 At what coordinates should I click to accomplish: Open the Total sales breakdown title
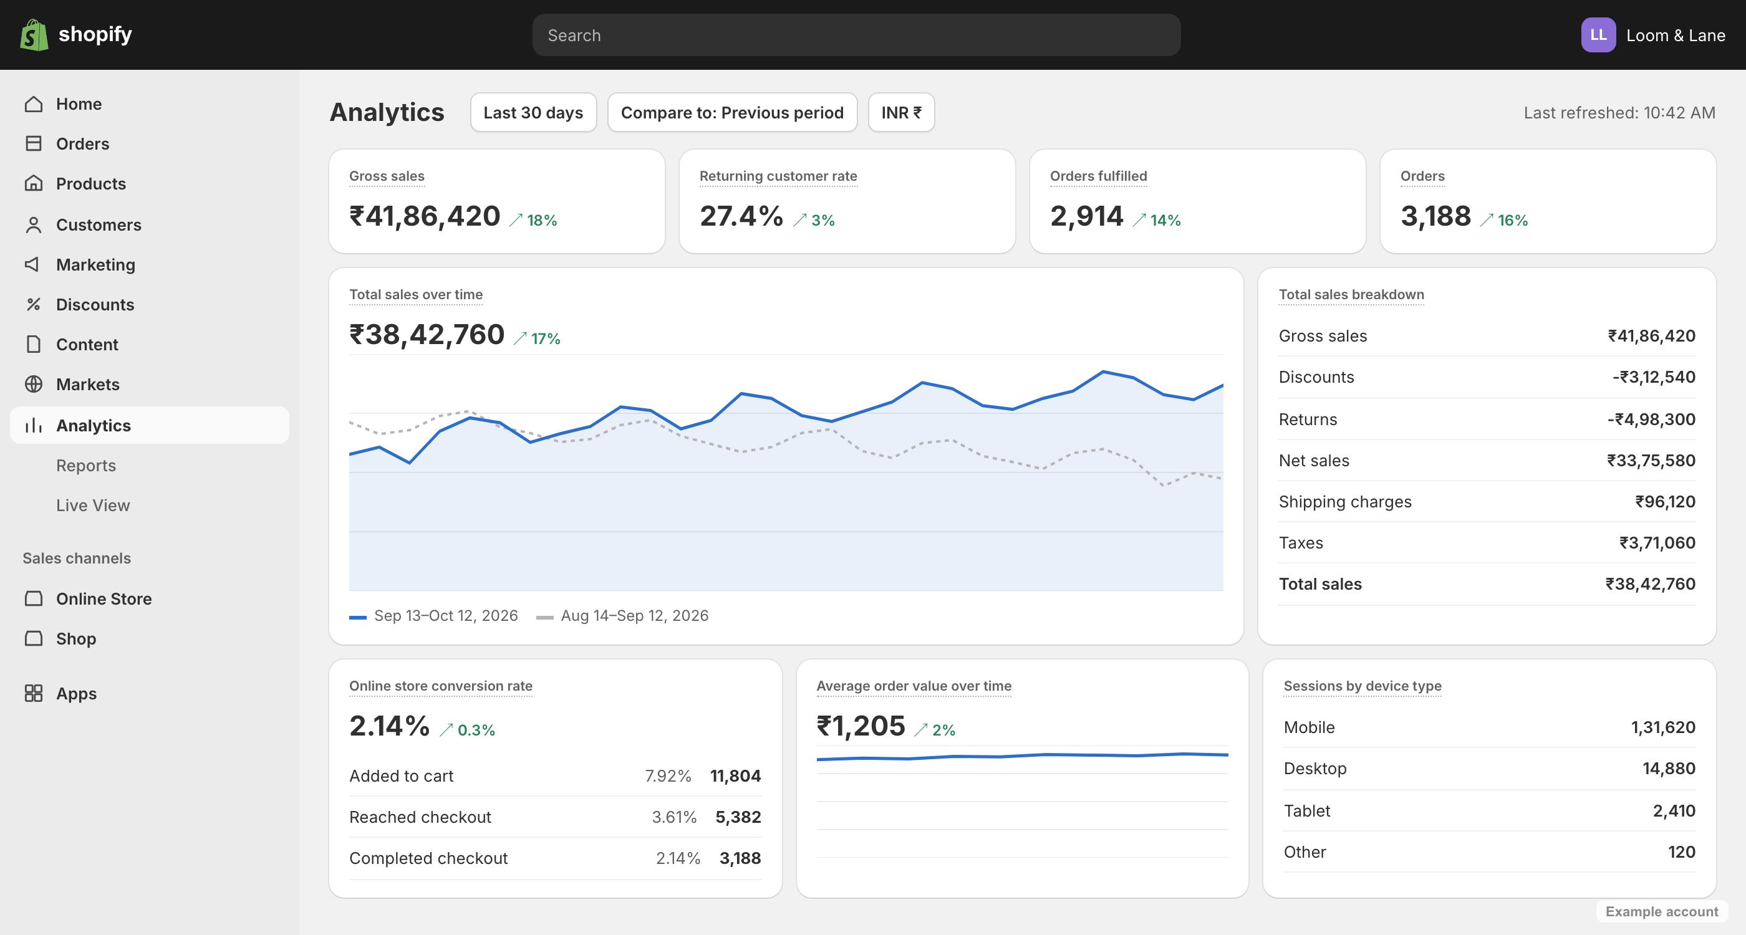coord(1351,295)
